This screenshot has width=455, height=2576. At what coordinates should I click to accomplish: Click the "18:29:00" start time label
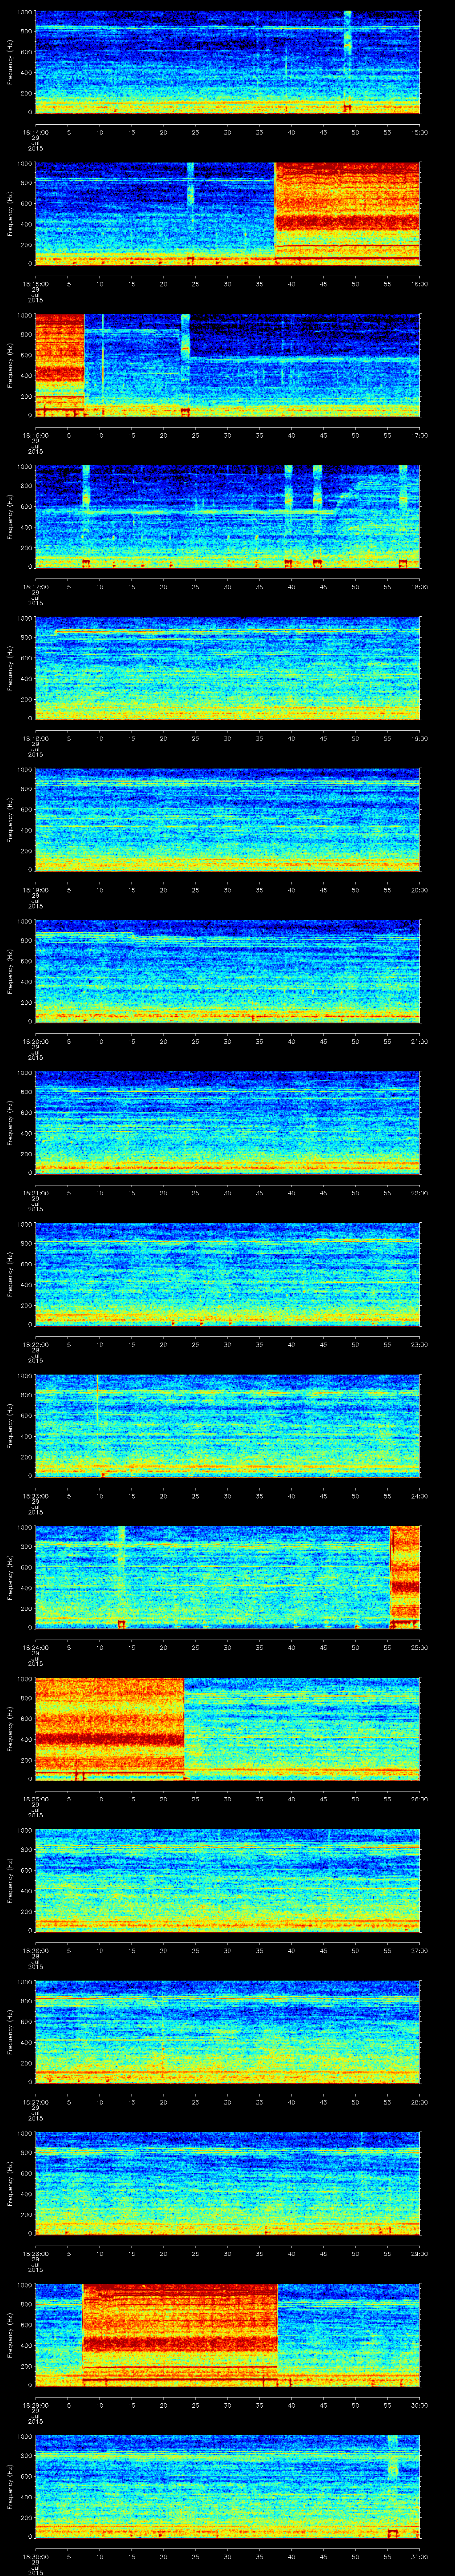point(35,2404)
